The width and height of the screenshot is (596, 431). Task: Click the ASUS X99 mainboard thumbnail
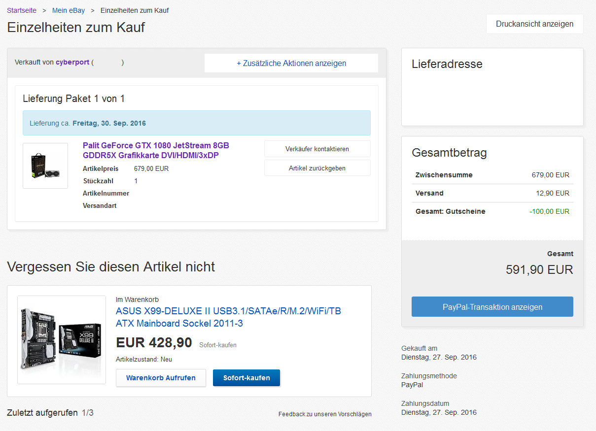[62, 340]
